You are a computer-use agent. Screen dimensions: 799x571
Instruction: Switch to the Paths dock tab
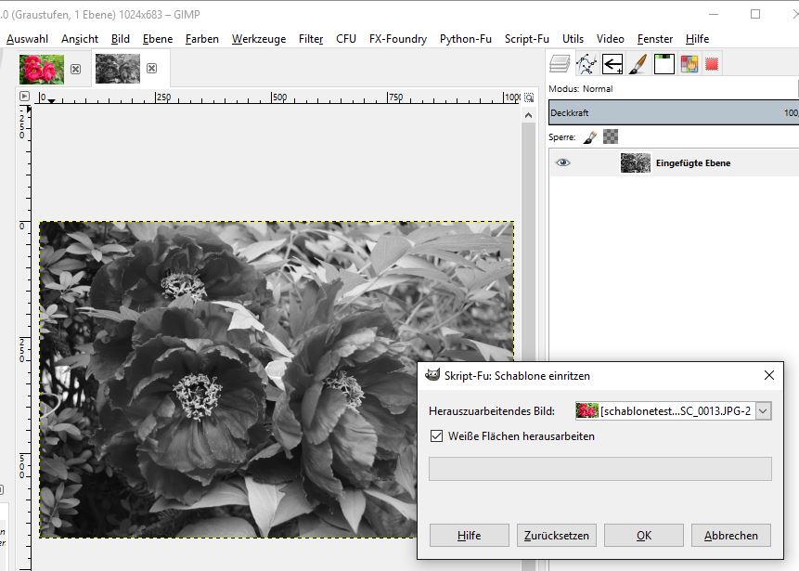click(x=586, y=64)
